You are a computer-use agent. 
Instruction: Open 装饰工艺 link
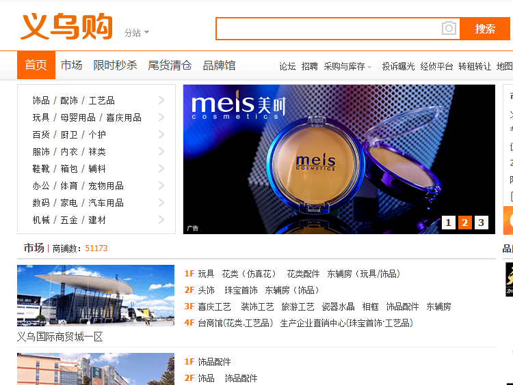[x=257, y=306]
